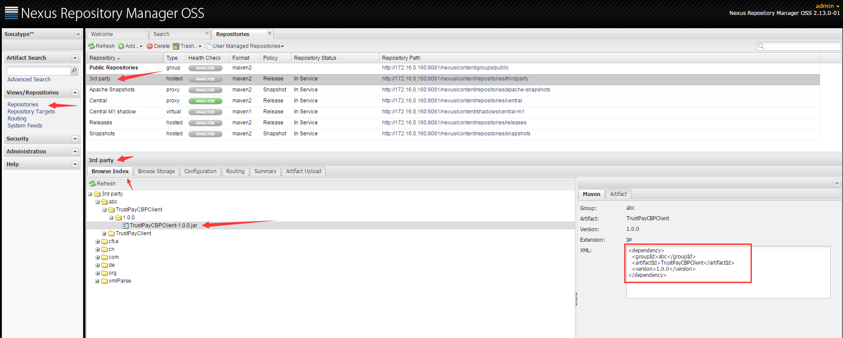
Task: Click the dependency XML text area
Action: pos(728,272)
